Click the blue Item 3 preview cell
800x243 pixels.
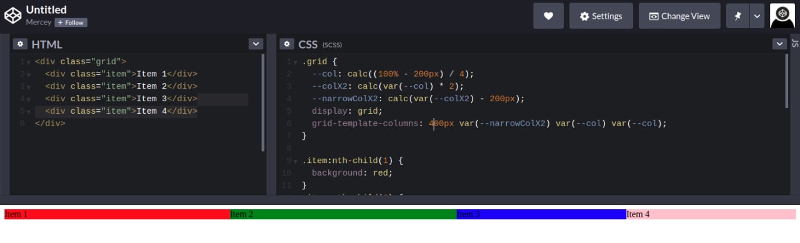click(541, 214)
